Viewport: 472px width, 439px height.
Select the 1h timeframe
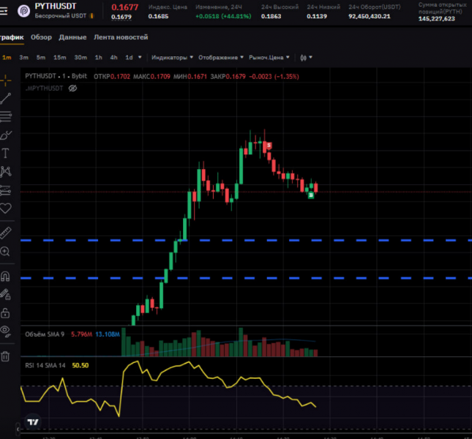pos(99,58)
